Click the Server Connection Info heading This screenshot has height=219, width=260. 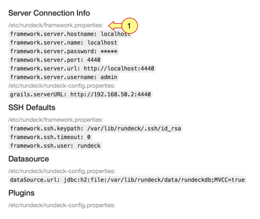pyautogui.click(x=49, y=13)
